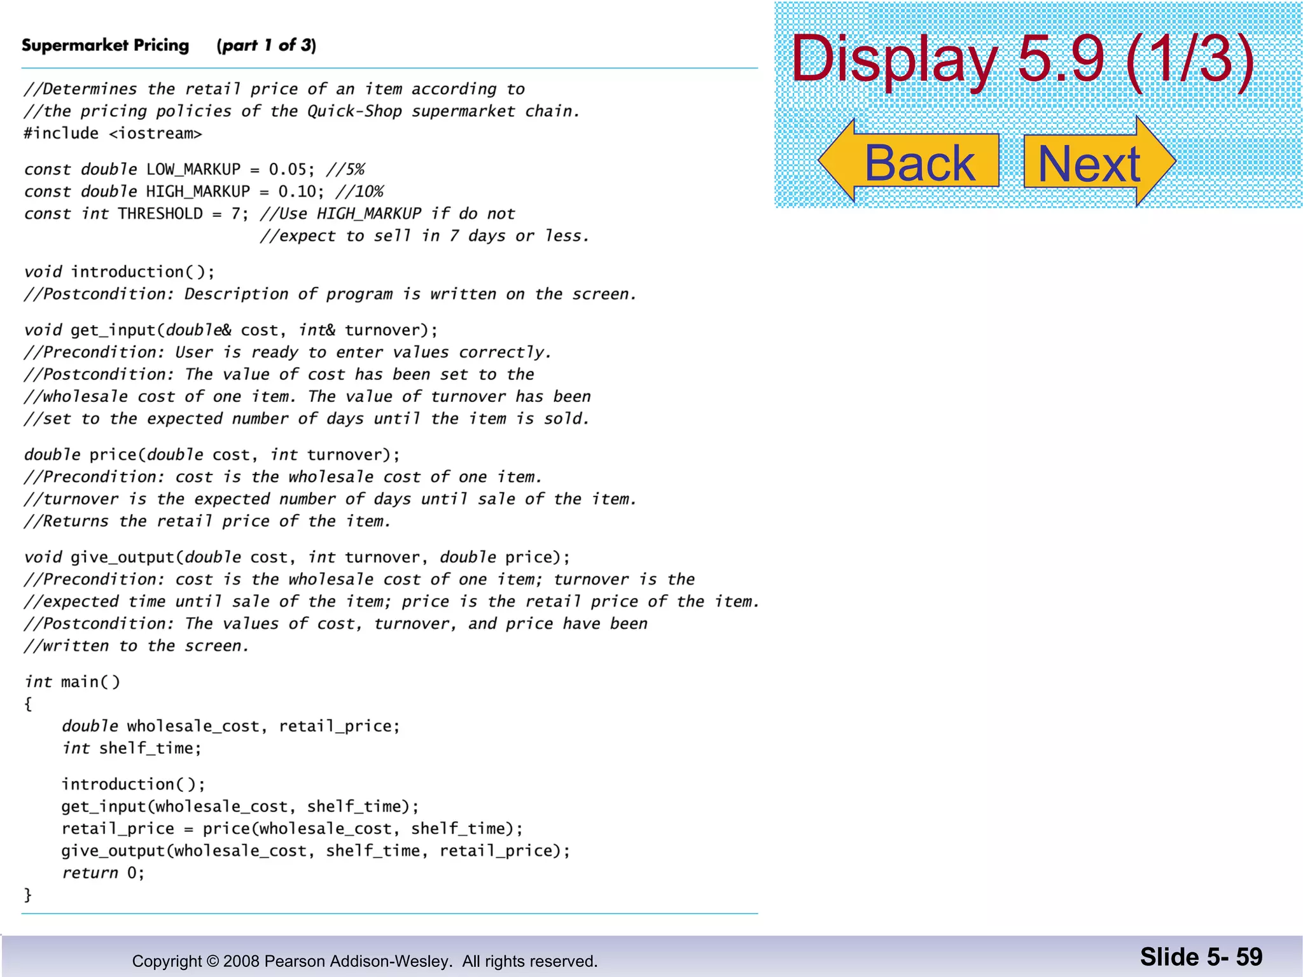Screen dimensions: 1303x977
Task: Click the 'give_output(wholesale_cost, shelf_time, retail_price);' call
Action: pyautogui.click(x=316, y=851)
